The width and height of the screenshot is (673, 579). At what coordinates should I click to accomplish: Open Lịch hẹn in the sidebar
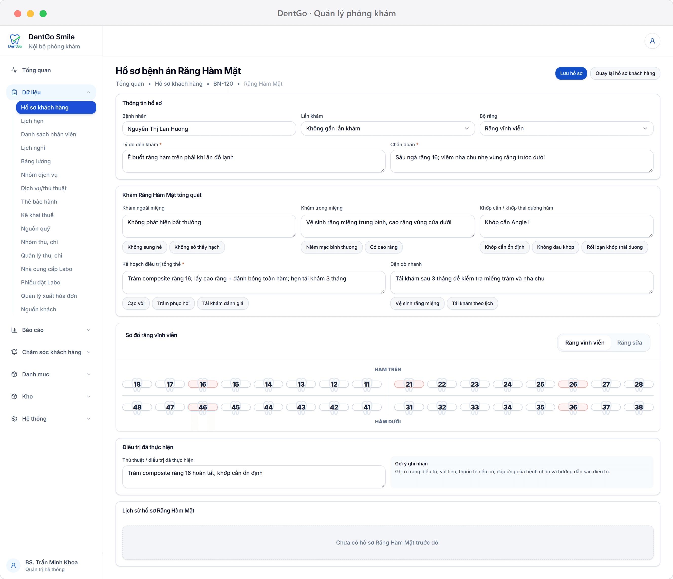point(32,121)
